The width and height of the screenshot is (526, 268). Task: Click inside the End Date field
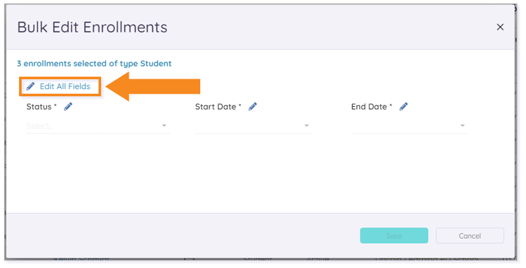tap(409, 126)
